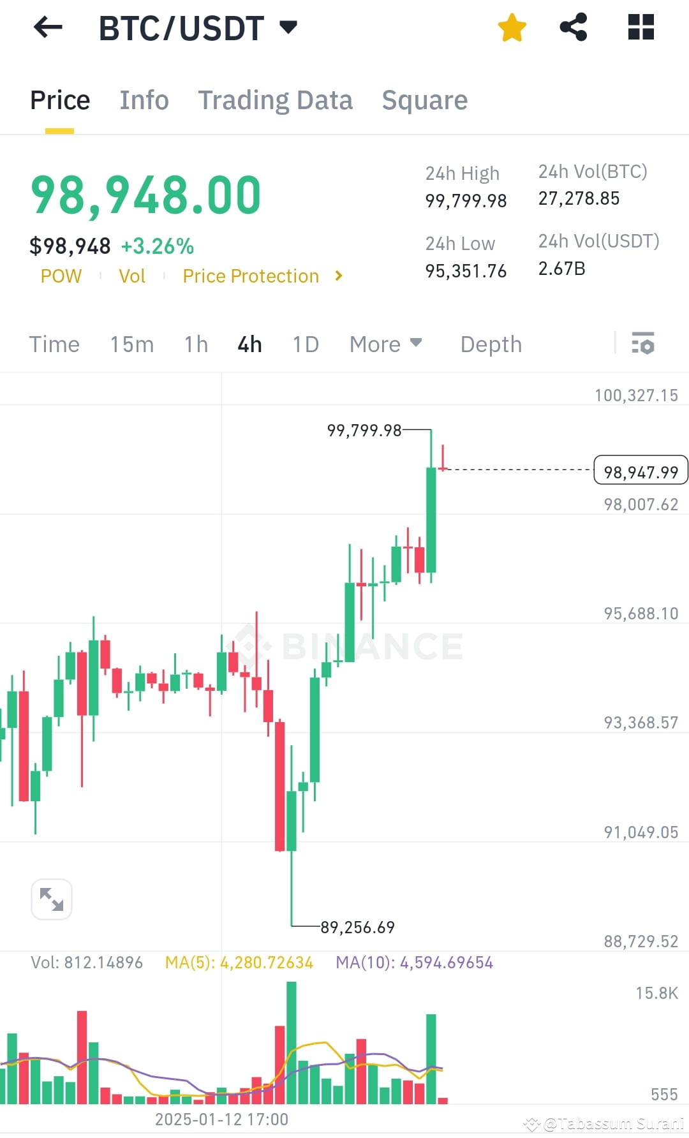Viewport: 689px width, 1138px height.
Task: Expand chart to fullscreen mode
Action: coord(51,898)
